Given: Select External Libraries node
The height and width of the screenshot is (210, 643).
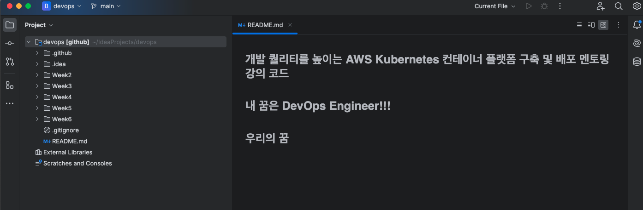Looking at the screenshot, I should (x=68, y=152).
